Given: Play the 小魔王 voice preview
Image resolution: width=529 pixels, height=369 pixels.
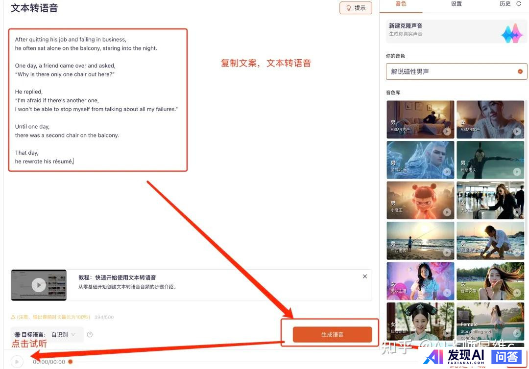Looking at the screenshot, I should (x=447, y=212).
